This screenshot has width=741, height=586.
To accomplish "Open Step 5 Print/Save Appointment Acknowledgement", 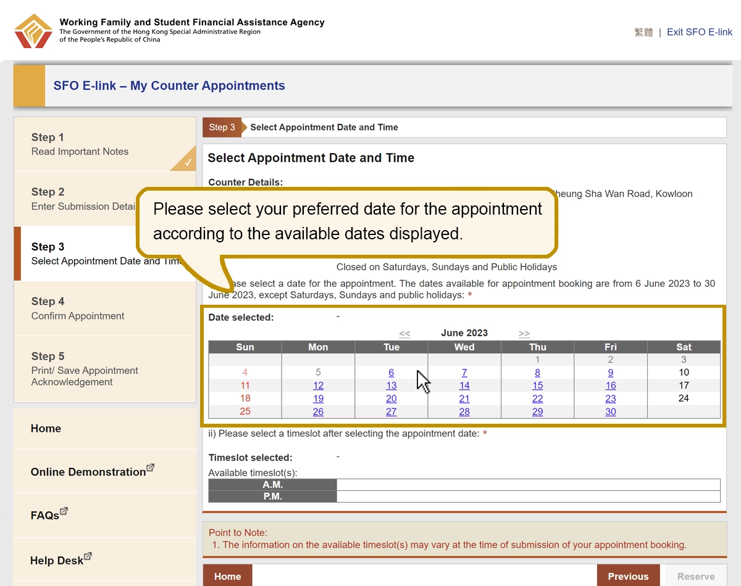I will (x=105, y=369).
